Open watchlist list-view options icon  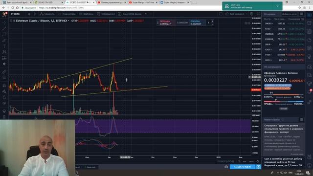[301, 14]
